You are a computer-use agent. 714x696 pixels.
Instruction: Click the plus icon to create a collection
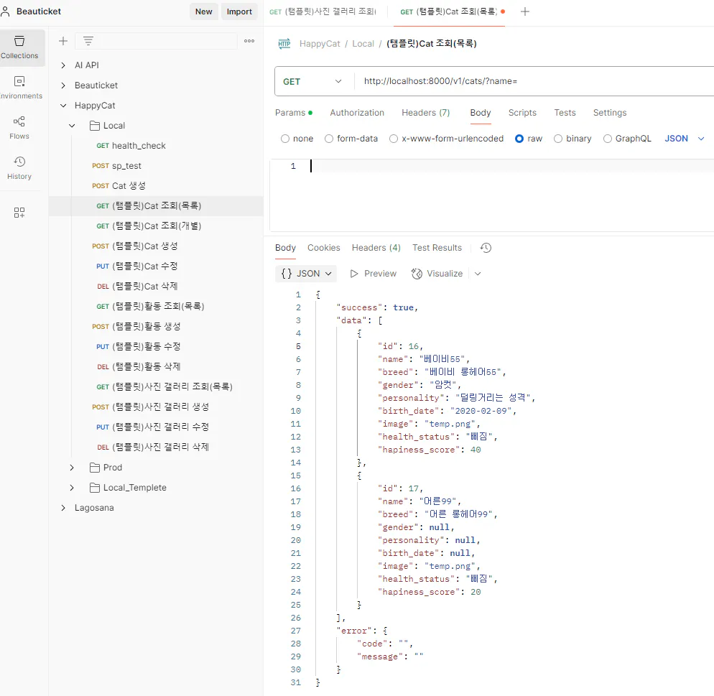pos(62,41)
